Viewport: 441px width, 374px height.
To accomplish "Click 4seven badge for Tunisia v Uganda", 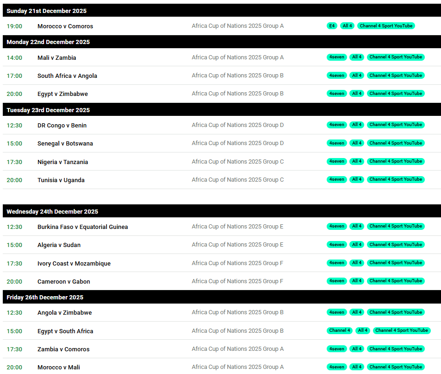I will pos(337,179).
